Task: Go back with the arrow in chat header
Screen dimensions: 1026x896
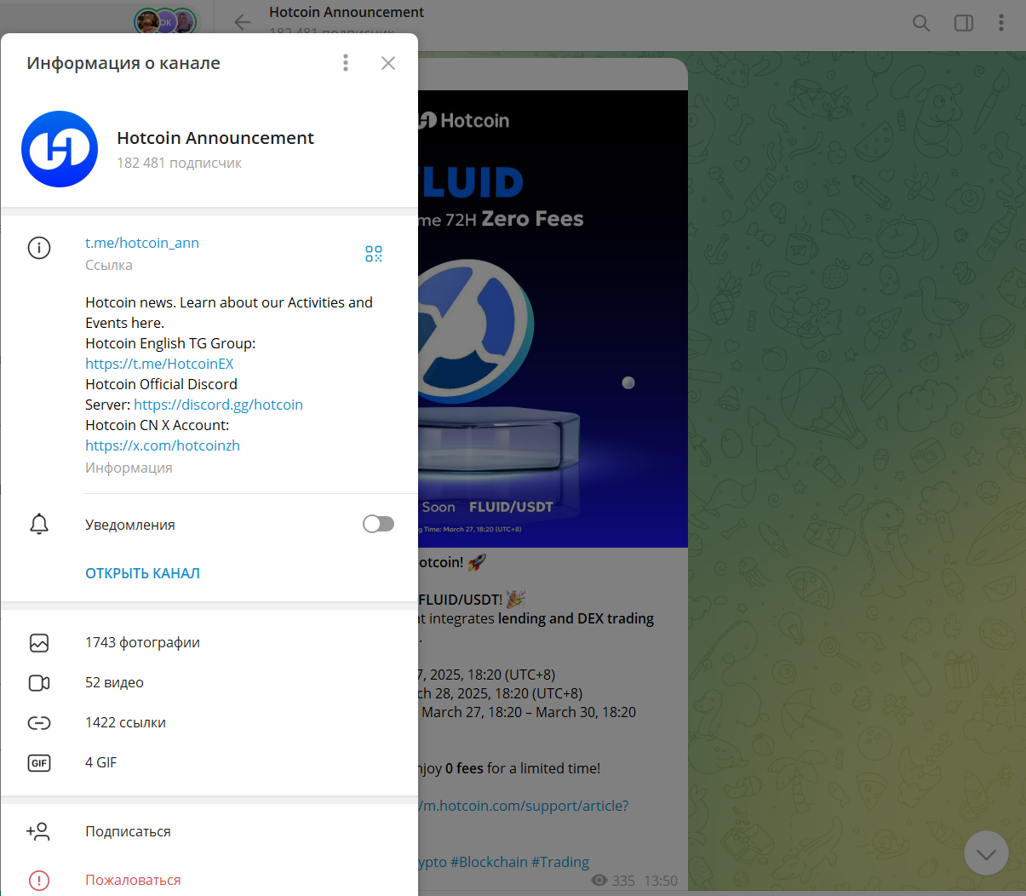Action: [243, 22]
